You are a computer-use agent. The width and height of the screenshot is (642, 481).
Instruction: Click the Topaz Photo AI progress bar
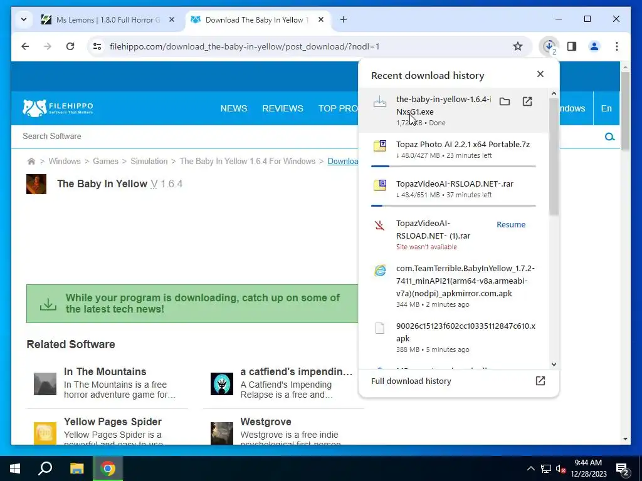(x=453, y=166)
